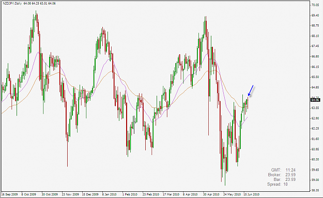323x198 pixels.
Task: Click the 59.65 price axis label
Action: [315, 170]
